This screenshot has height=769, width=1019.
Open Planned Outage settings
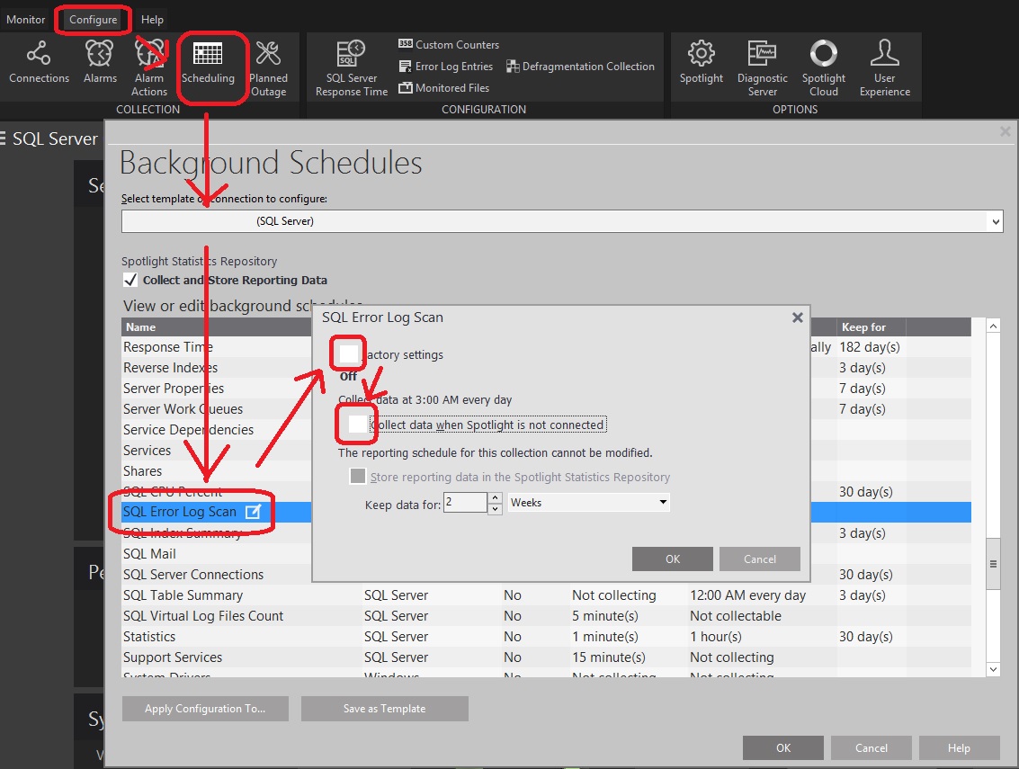click(268, 68)
